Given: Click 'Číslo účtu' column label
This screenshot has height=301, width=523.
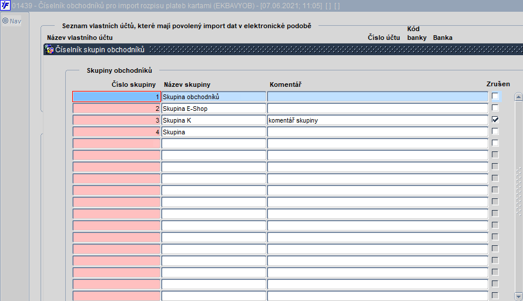Looking at the screenshot, I should click(384, 38).
